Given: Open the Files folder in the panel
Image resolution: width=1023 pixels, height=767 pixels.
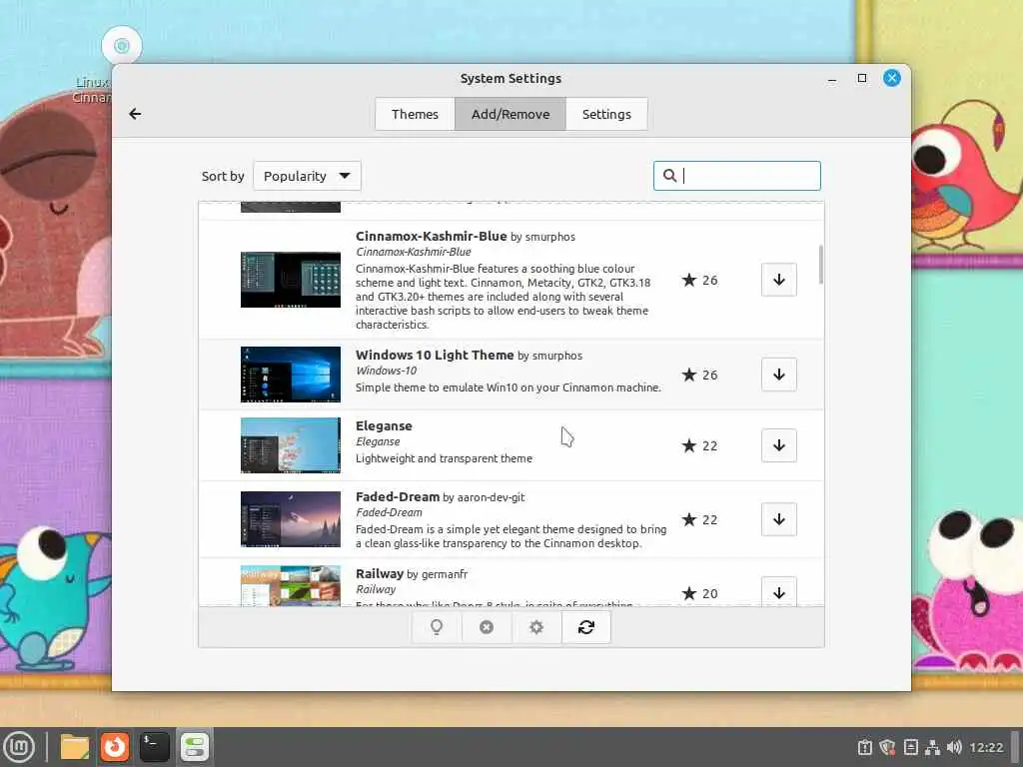Looking at the screenshot, I should pos(74,747).
